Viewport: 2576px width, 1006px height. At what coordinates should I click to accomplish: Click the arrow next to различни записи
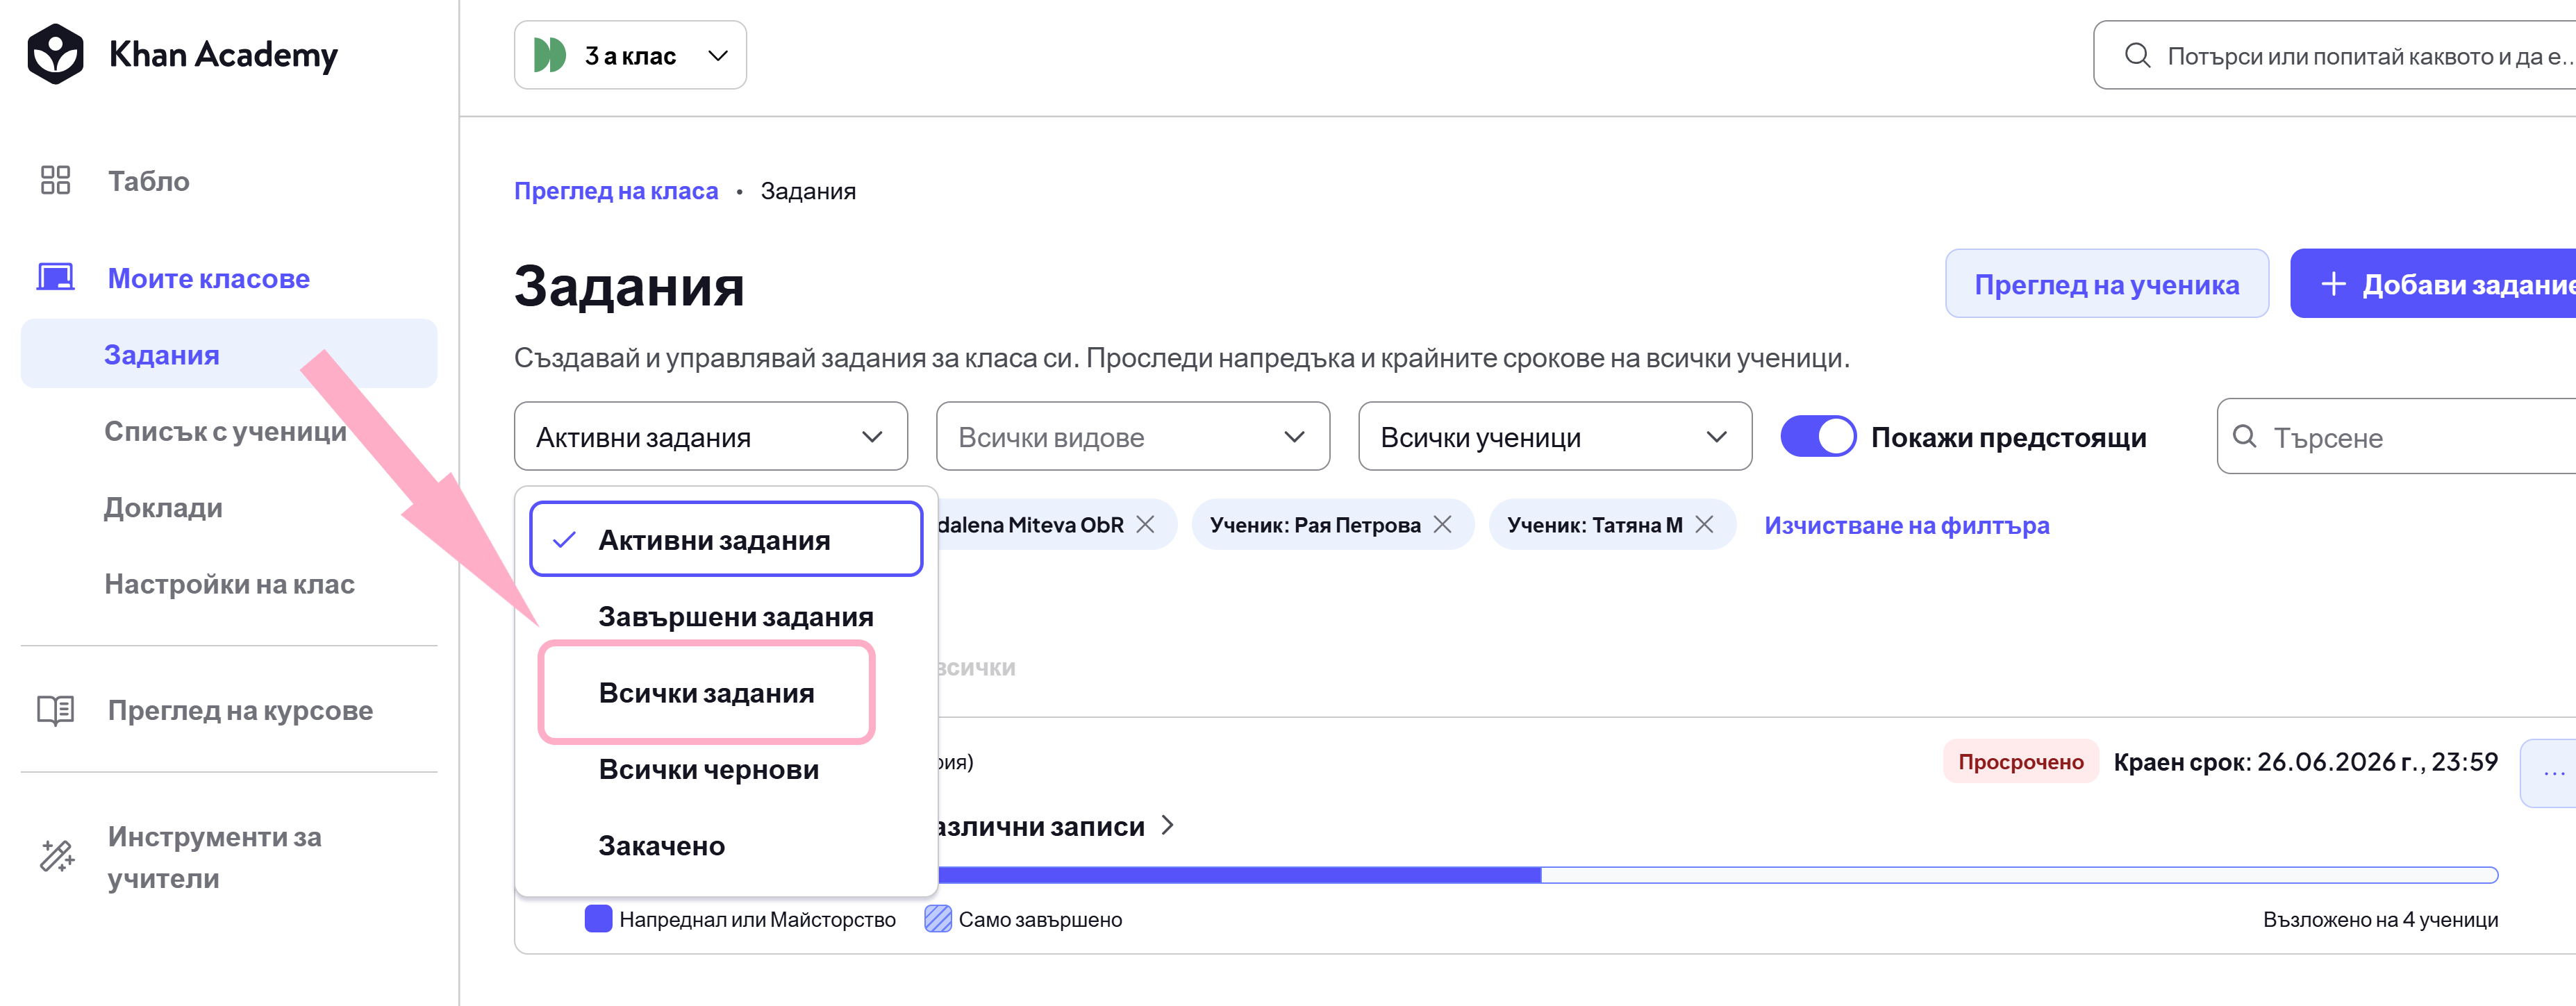coord(1167,825)
